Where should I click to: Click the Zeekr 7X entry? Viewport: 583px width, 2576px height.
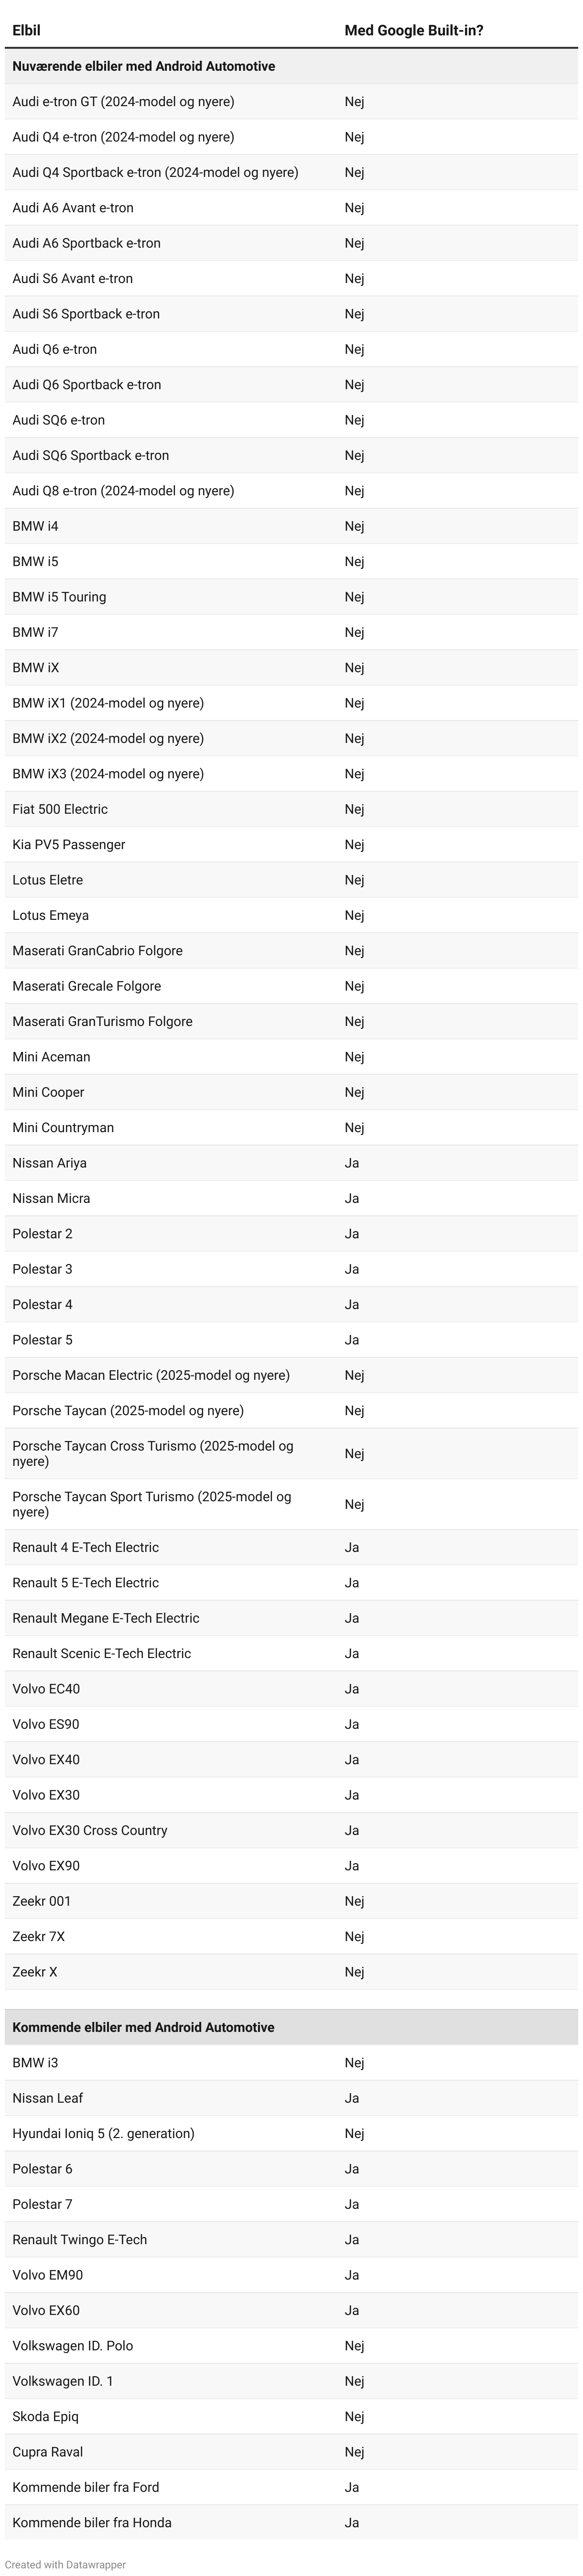[38, 1937]
